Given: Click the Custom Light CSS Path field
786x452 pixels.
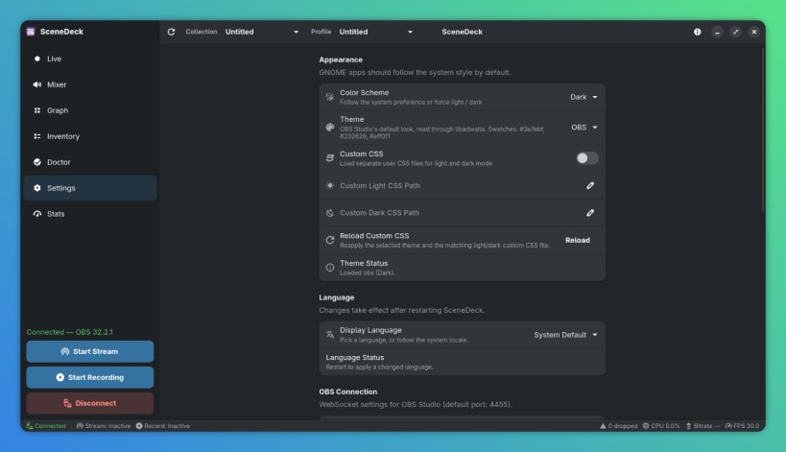Looking at the screenshot, I should (x=463, y=185).
